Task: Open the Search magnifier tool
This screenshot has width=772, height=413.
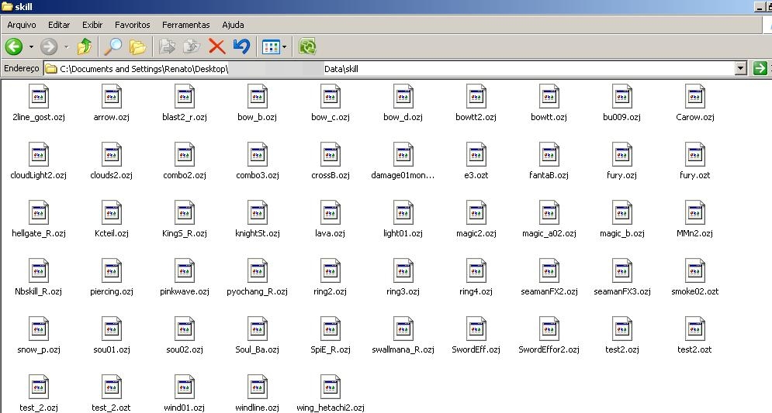Action: (113, 47)
